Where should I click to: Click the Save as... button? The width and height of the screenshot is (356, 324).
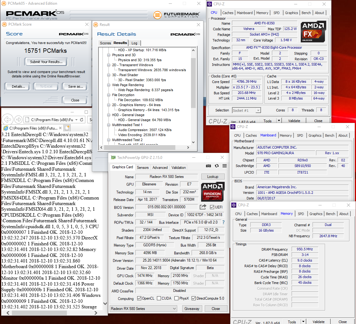[x=75, y=86]
